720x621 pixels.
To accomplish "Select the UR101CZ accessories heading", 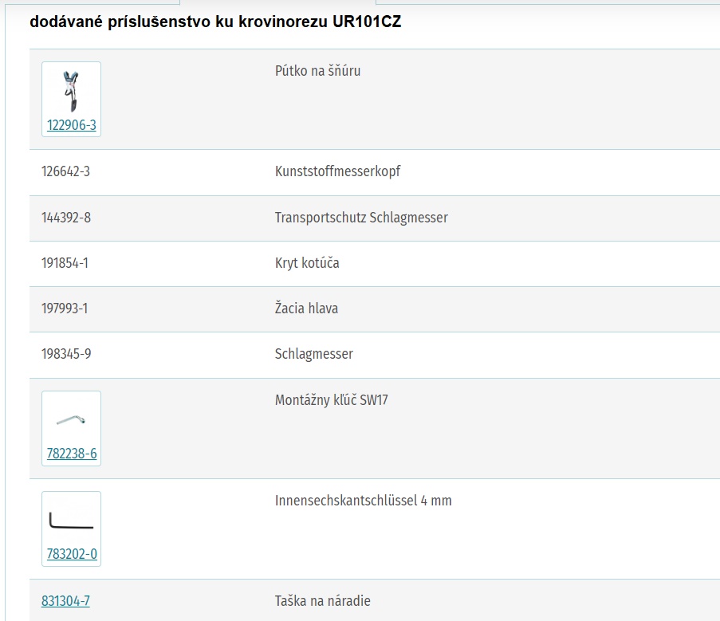I will coord(215,22).
